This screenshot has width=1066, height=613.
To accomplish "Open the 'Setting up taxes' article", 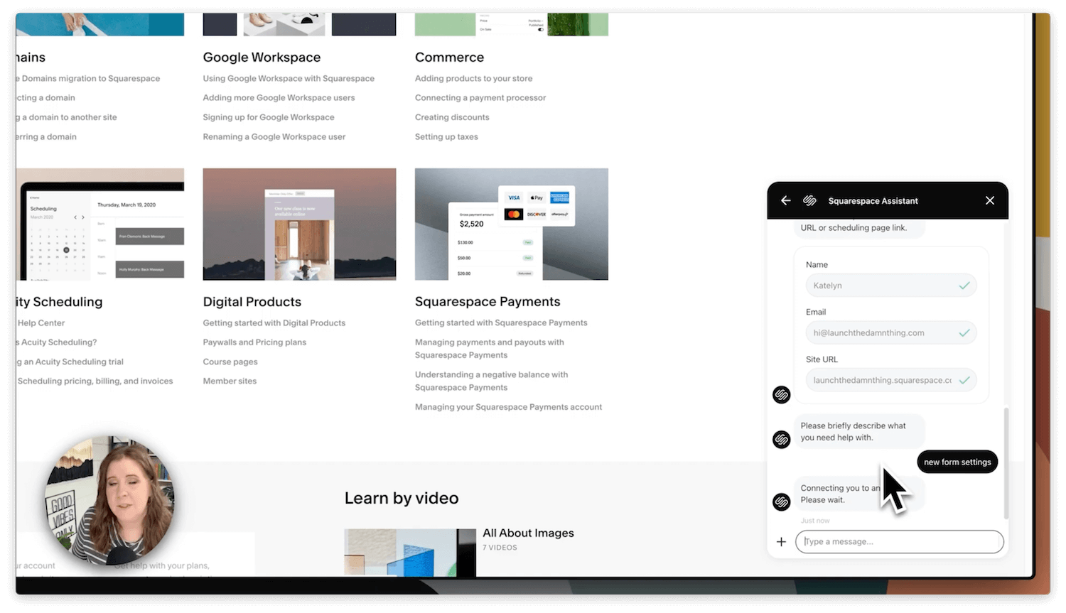I will pos(446,137).
